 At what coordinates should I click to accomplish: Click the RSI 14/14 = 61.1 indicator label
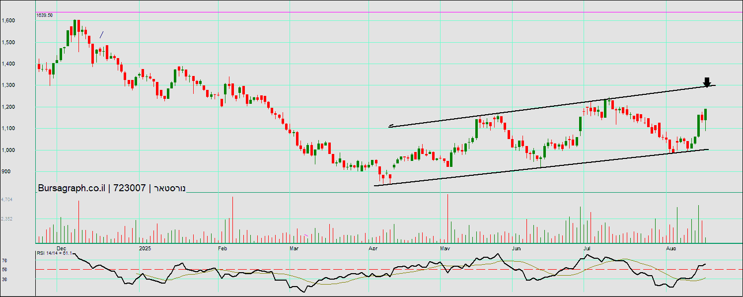pos(55,253)
